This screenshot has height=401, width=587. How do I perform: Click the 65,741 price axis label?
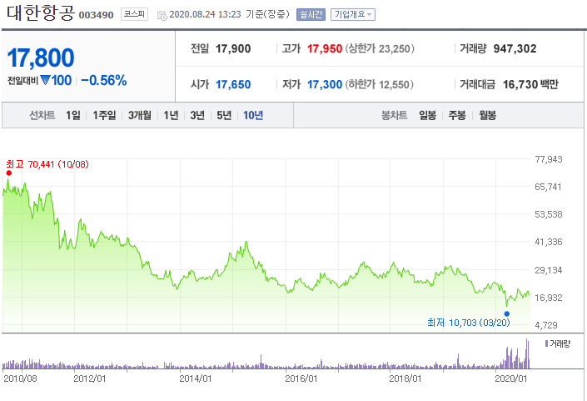click(x=549, y=187)
